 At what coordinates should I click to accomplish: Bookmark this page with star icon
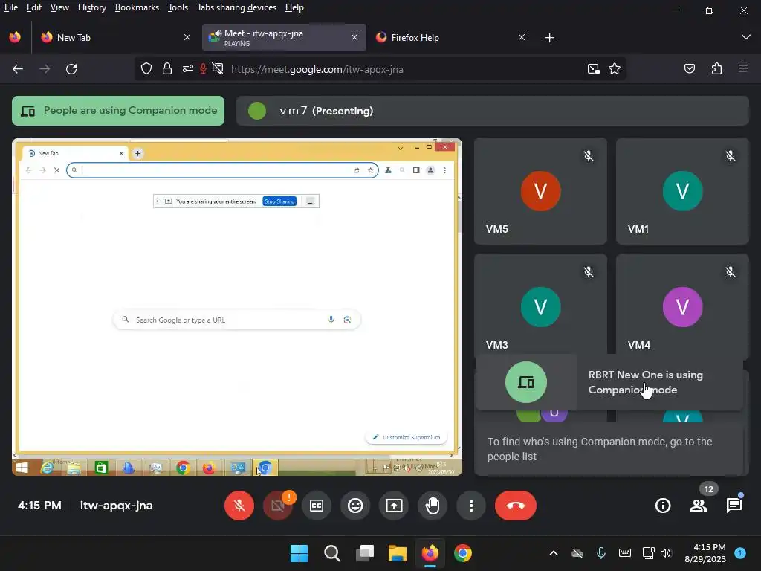[x=615, y=69]
